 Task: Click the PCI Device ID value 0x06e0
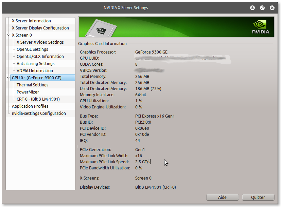pyautogui.click(x=142, y=128)
